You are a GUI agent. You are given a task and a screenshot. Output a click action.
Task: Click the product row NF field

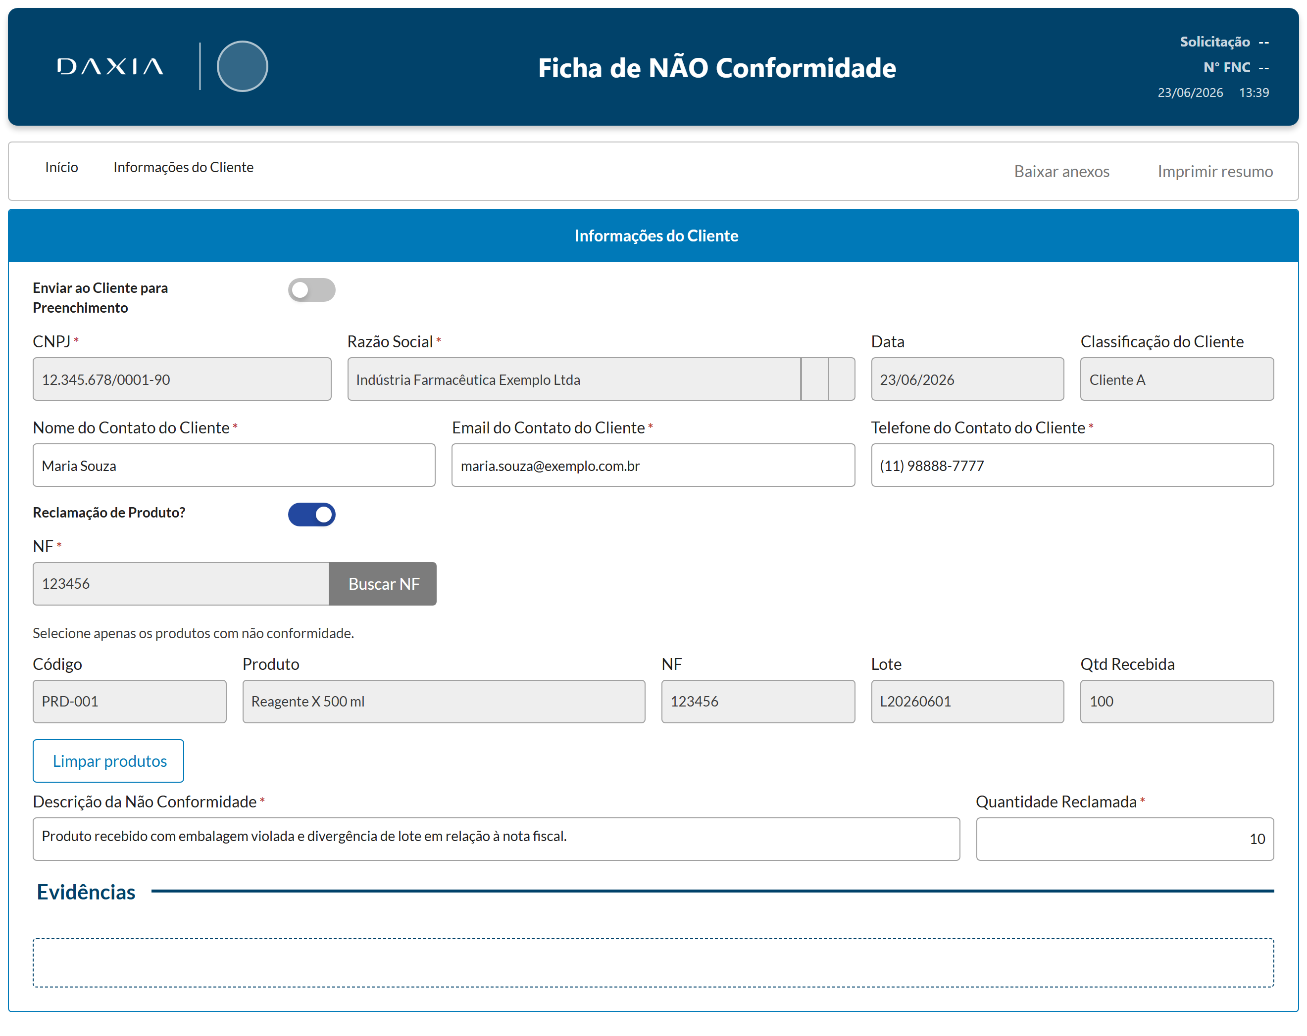coord(758,701)
